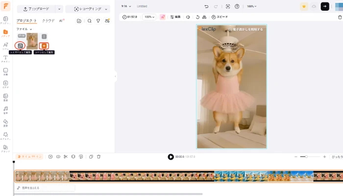The height and width of the screenshot is (196, 343).
Task: Click the cloud save status icon
Action: click(314, 6)
